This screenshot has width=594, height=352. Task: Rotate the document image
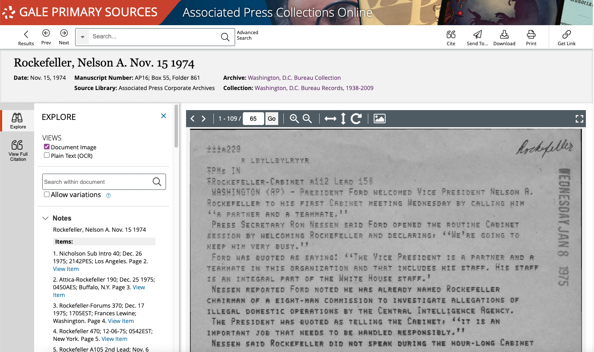click(356, 119)
